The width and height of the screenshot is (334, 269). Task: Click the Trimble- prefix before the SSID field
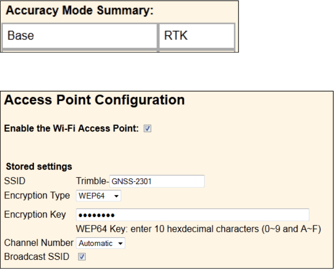pos(93,181)
